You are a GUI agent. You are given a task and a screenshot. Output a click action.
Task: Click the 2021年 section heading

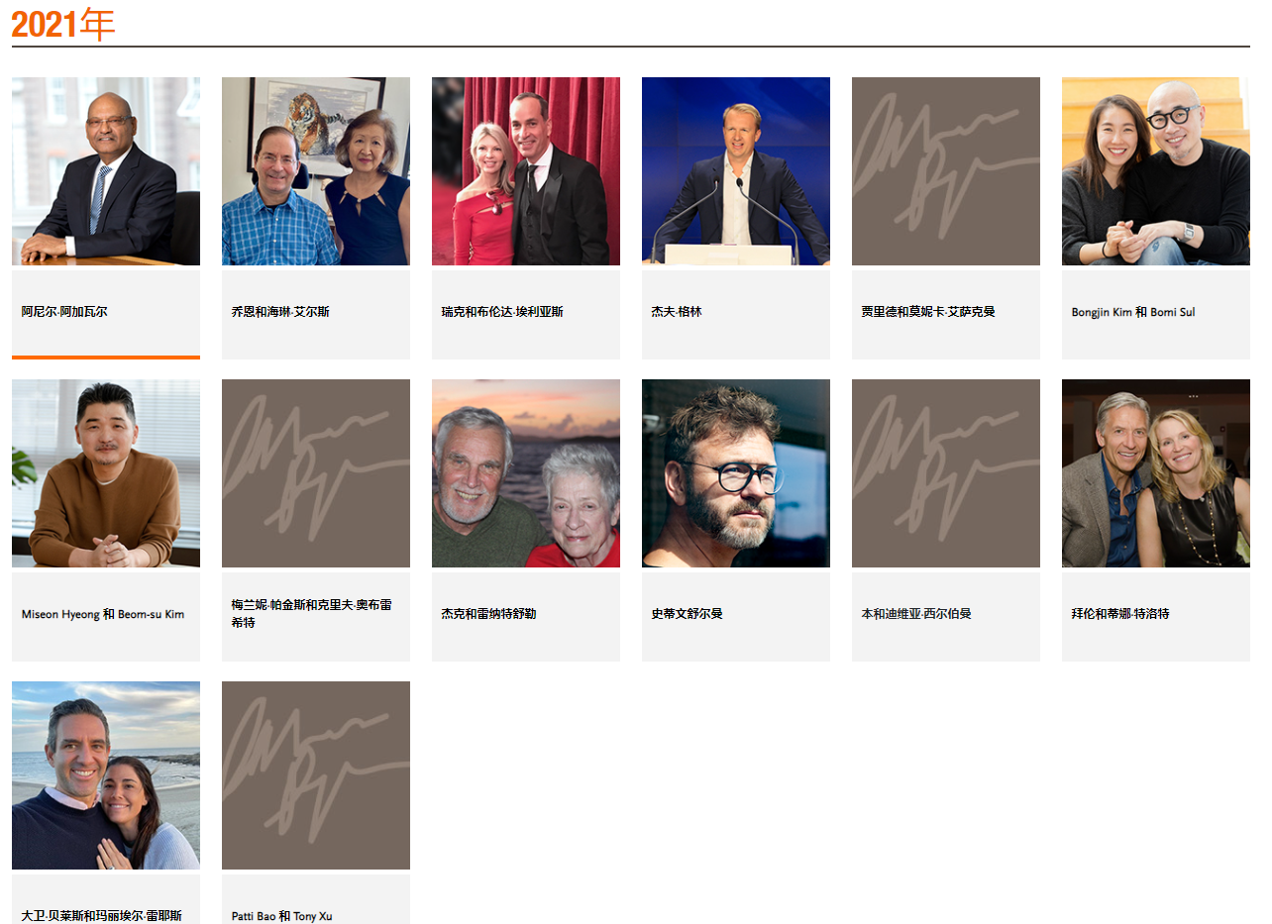pyautogui.click(x=63, y=24)
